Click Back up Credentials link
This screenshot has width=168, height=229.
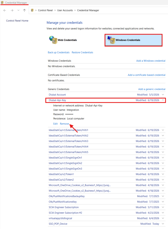point(59,53)
